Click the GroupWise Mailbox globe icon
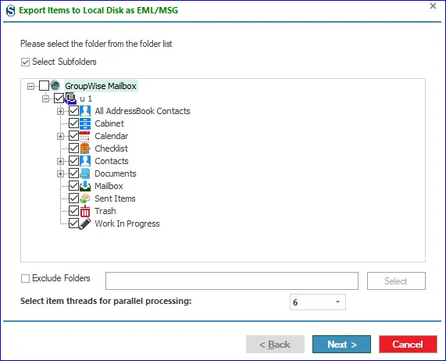Viewport: 446px width, 361px height. pyautogui.click(x=55, y=85)
